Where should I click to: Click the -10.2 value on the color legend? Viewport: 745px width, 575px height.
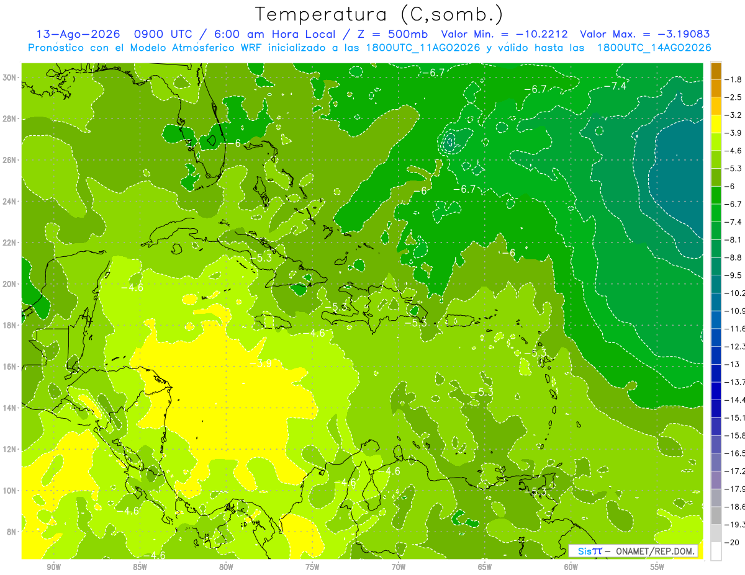[x=734, y=293]
